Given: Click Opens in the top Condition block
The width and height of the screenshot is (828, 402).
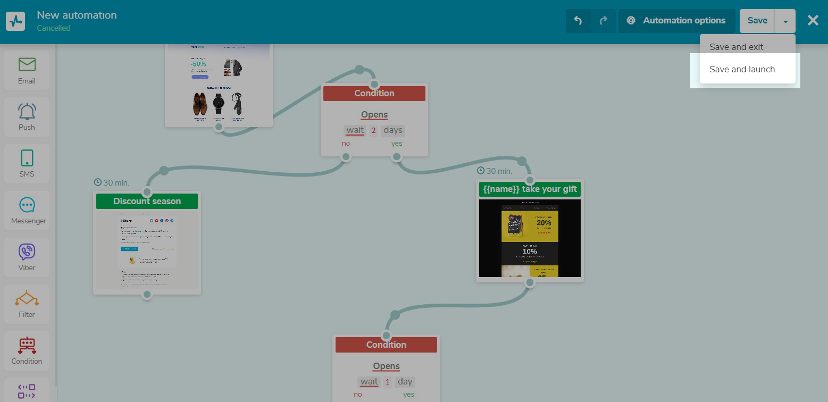Looking at the screenshot, I should click(374, 115).
